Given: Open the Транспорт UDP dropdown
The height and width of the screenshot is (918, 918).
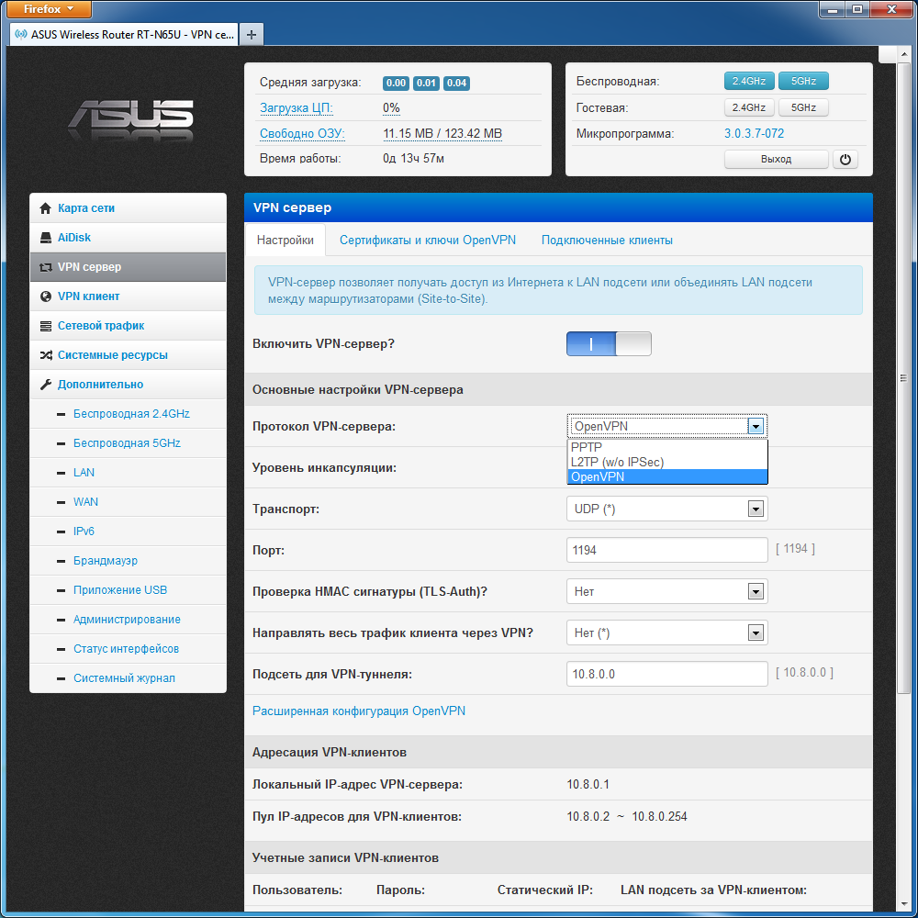Looking at the screenshot, I should coord(666,509).
